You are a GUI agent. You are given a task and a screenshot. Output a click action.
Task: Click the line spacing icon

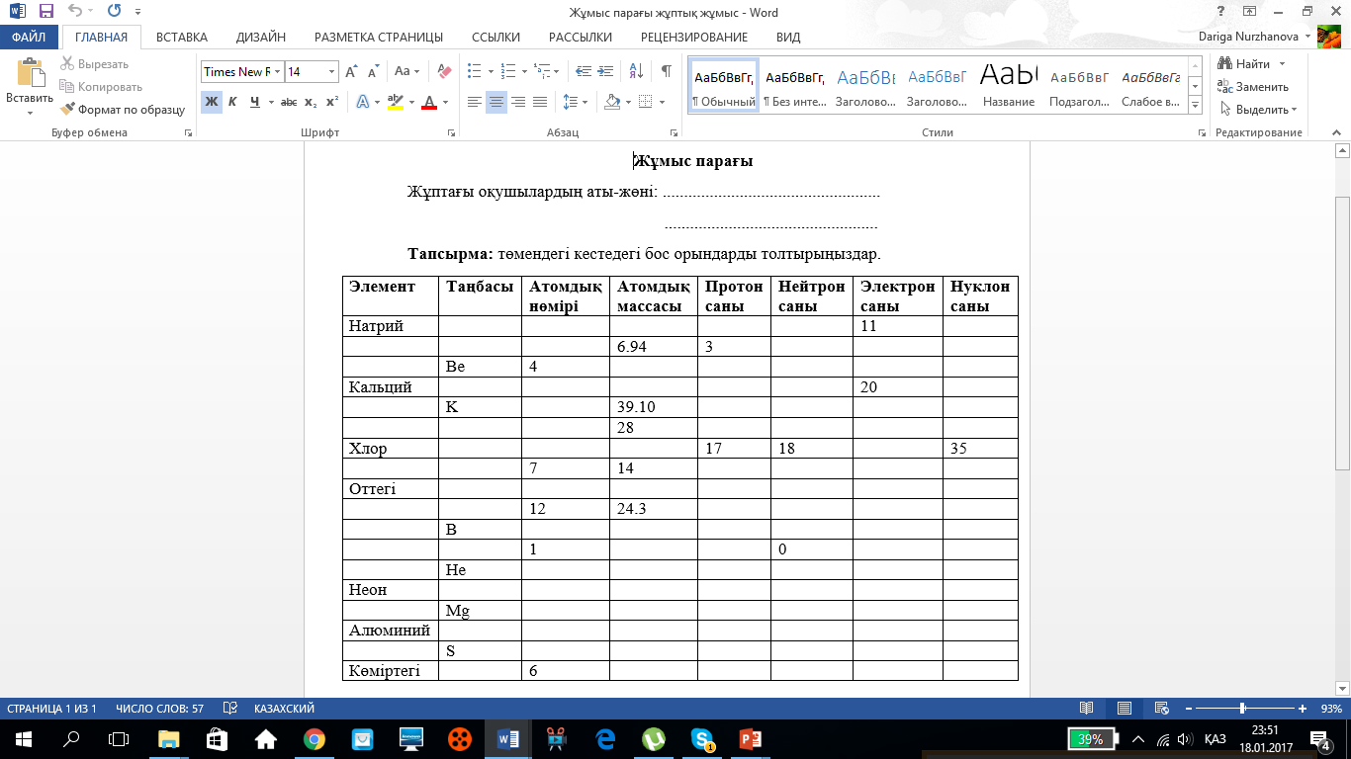[570, 102]
